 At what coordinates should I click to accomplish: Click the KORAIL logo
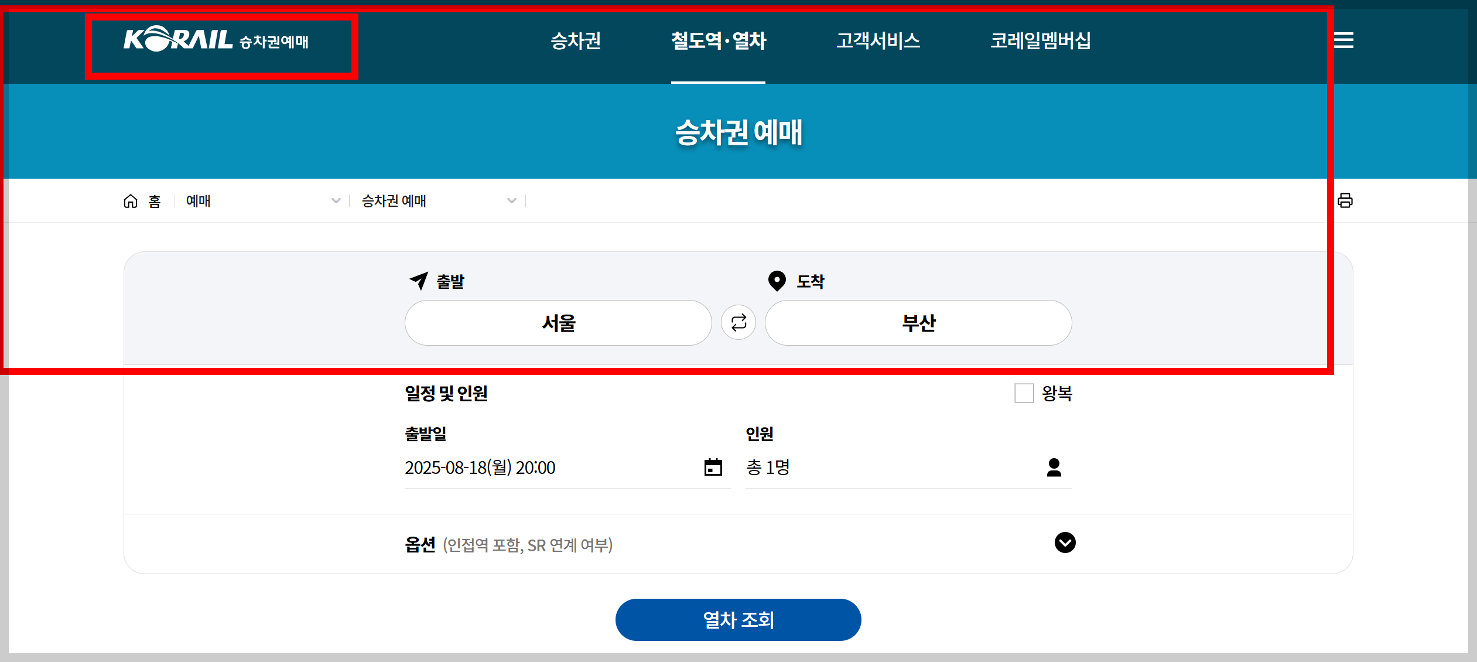(x=178, y=40)
